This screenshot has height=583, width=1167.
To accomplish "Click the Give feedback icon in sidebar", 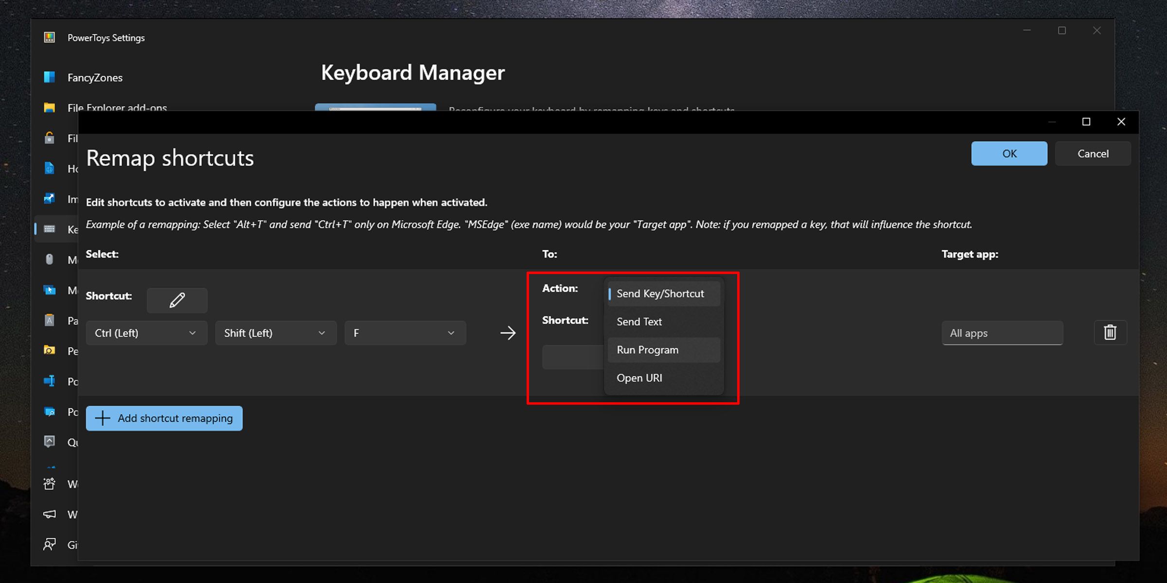I will (49, 544).
